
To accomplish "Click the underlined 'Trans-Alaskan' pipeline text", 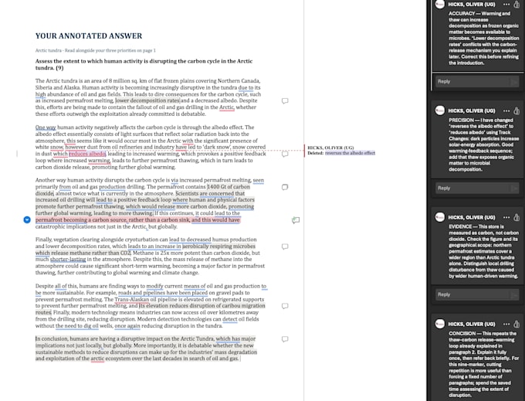I will [132, 300].
